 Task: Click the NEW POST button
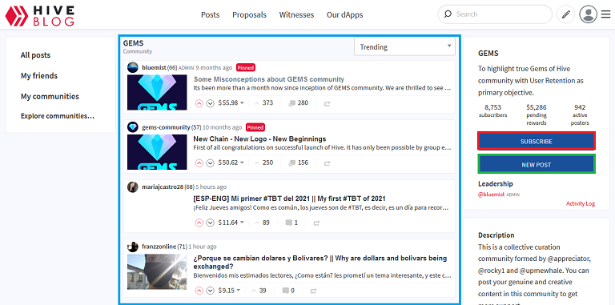click(x=537, y=165)
